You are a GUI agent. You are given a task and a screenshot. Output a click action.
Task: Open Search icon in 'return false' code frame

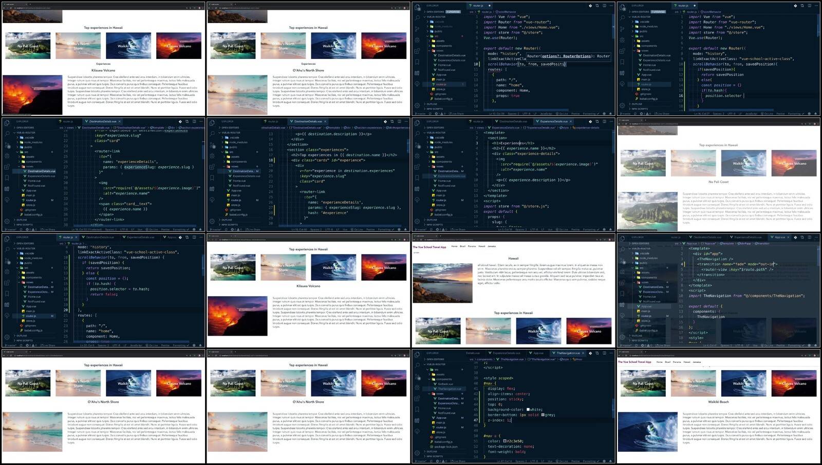7,249
